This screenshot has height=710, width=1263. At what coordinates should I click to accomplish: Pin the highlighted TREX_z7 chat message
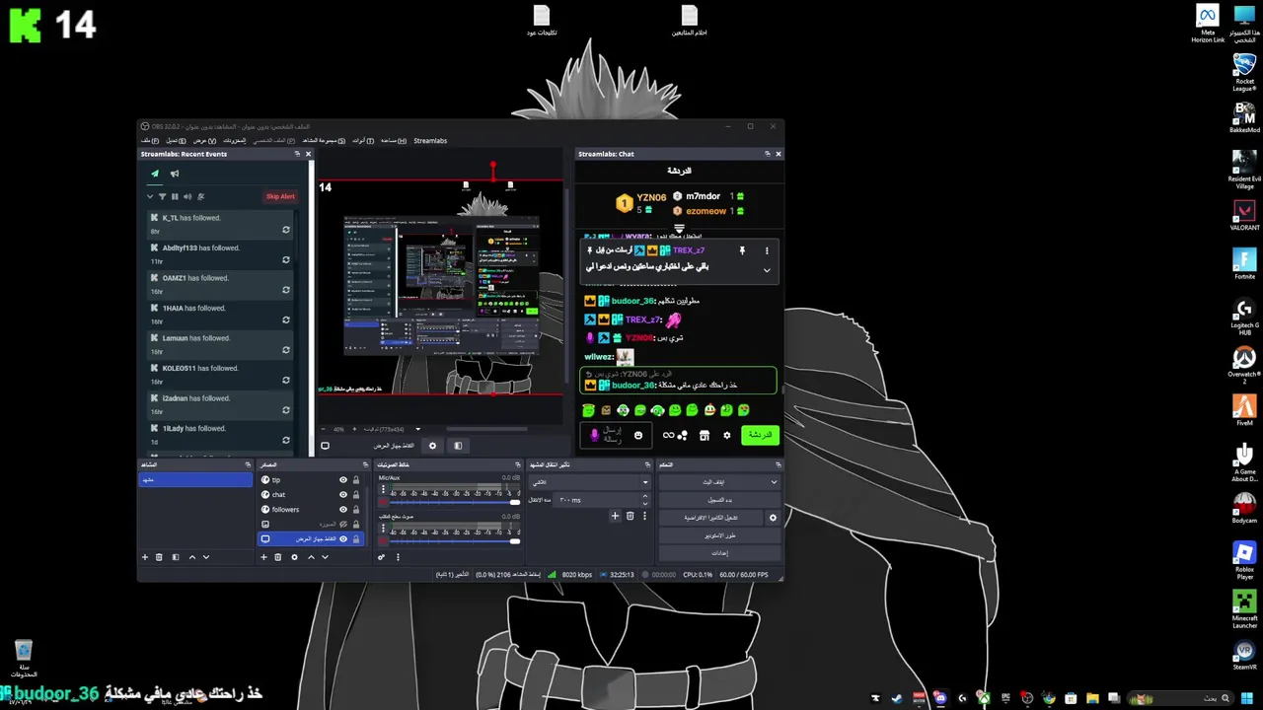click(x=742, y=250)
